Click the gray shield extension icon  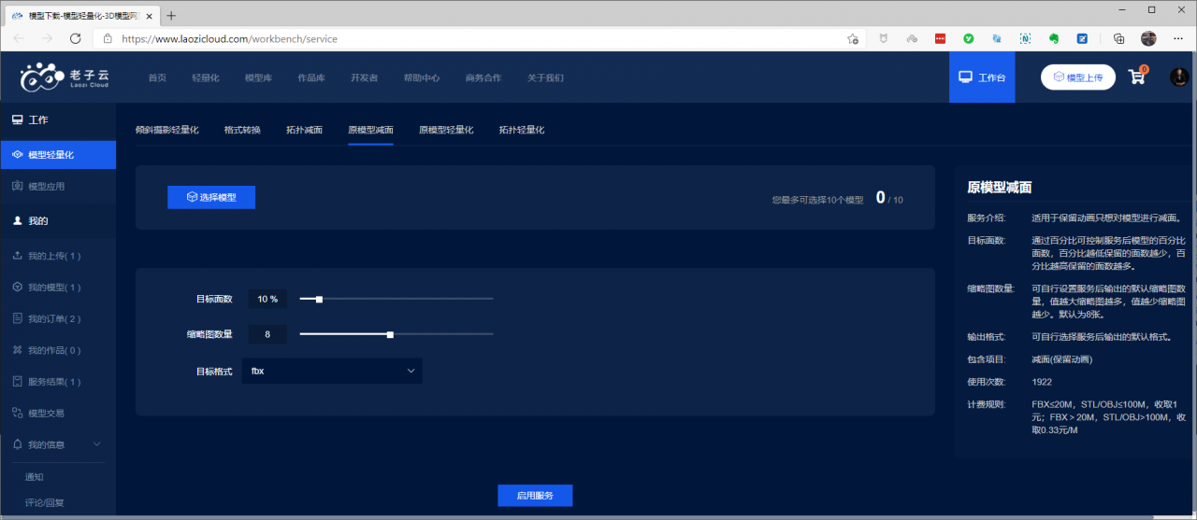[884, 38]
